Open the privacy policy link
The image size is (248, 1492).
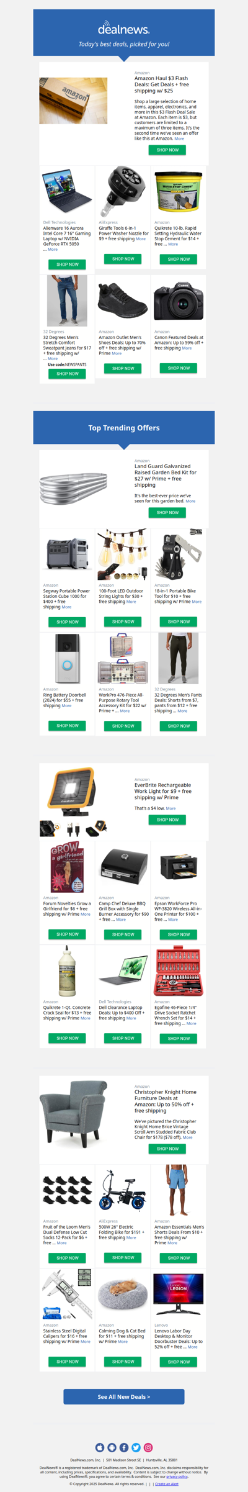(x=177, y=1476)
